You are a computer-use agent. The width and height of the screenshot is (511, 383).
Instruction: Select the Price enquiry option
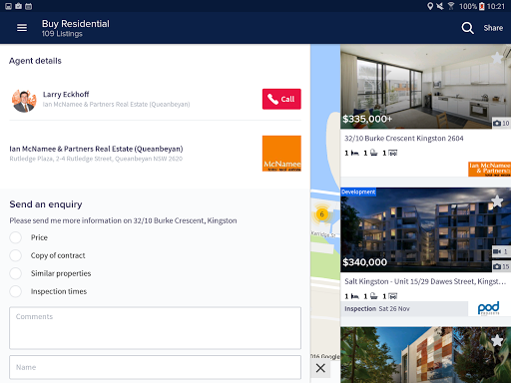pyautogui.click(x=16, y=237)
